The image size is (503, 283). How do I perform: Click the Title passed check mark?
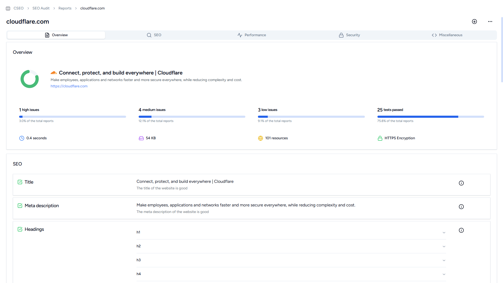pos(20,182)
